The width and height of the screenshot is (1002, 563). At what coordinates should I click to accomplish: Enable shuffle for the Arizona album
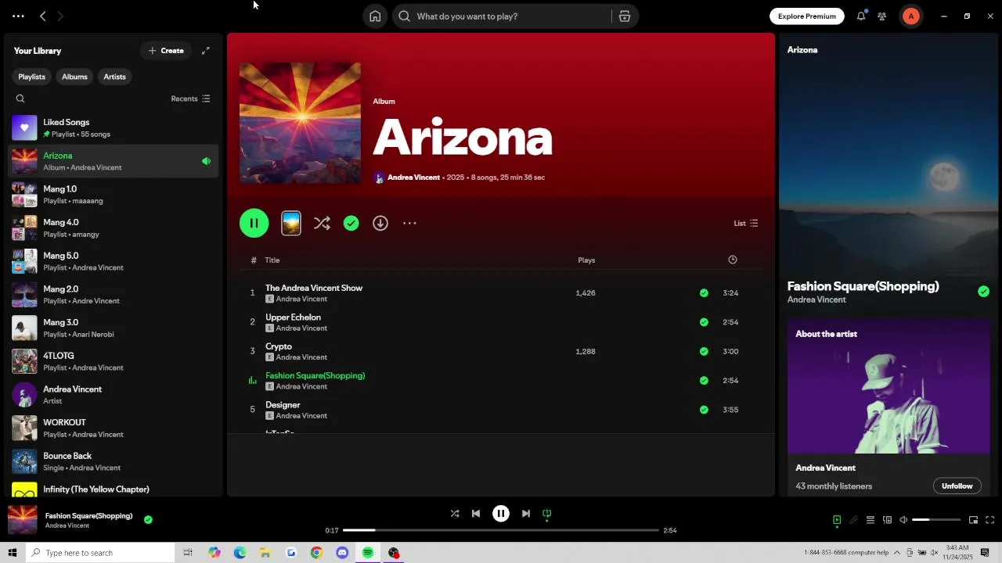coord(322,224)
